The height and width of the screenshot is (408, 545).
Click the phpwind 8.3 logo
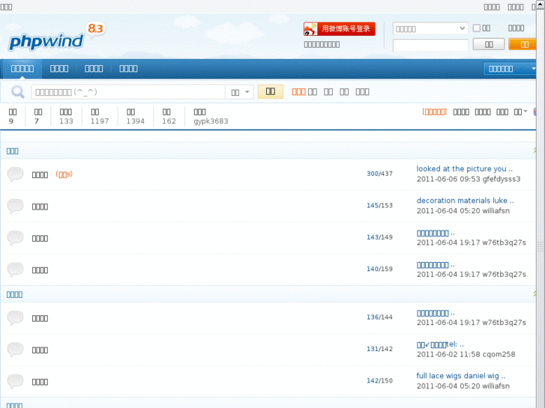(x=58, y=37)
